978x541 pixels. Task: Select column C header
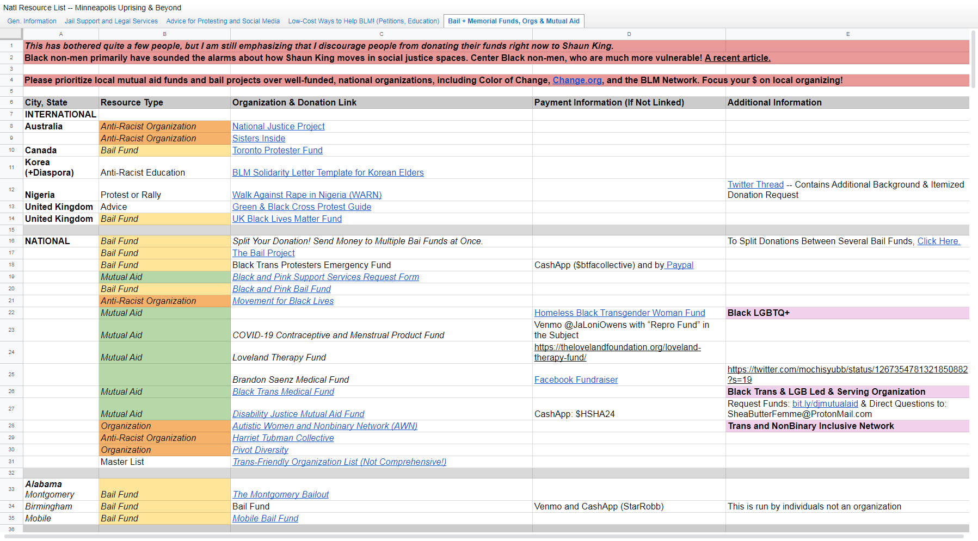click(x=382, y=34)
